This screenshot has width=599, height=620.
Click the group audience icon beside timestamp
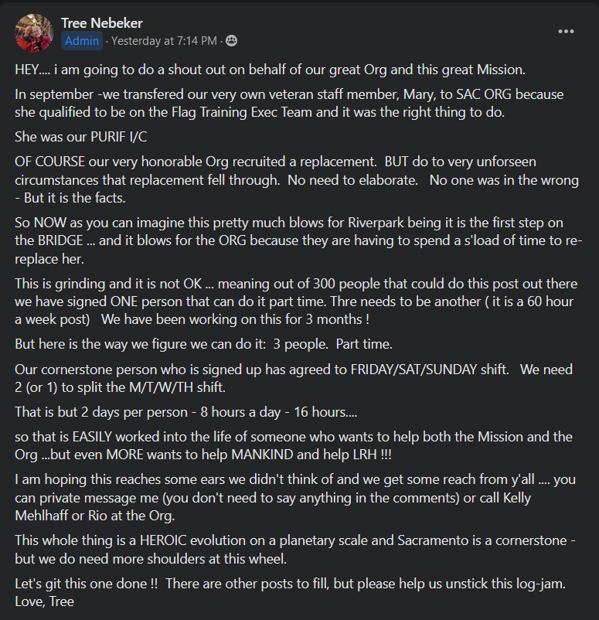click(x=231, y=41)
